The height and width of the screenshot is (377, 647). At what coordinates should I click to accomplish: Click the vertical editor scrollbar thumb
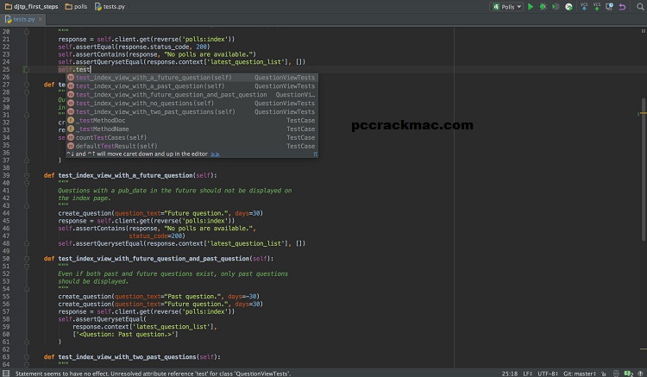pos(644,169)
